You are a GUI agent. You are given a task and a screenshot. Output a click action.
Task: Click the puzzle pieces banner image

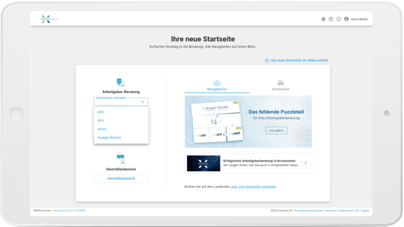point(217,121)
